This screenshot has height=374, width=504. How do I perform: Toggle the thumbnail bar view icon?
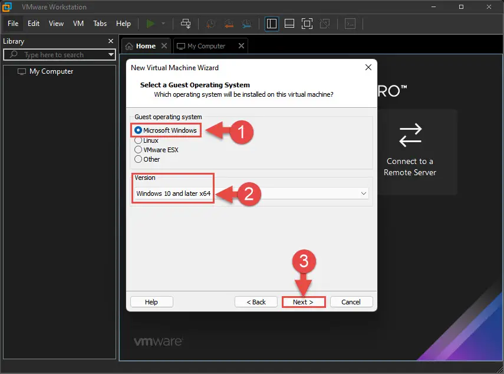(x=289, y=24)
